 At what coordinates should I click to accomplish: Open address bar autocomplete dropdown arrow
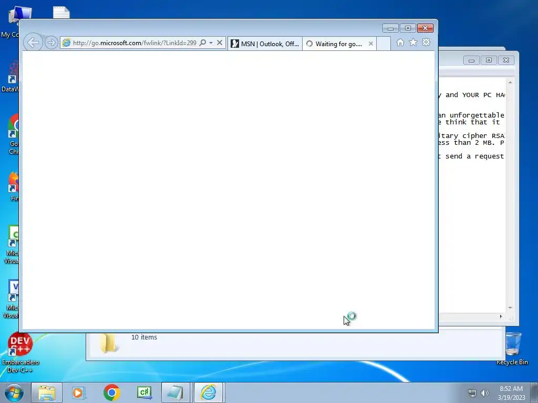click(211, 43)
